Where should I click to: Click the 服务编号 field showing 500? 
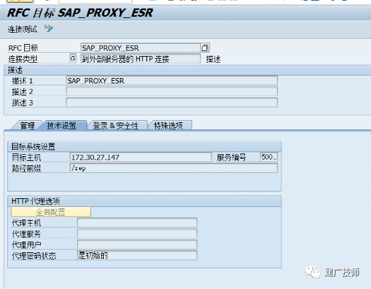pyautogui.click(x=269, y=157)
